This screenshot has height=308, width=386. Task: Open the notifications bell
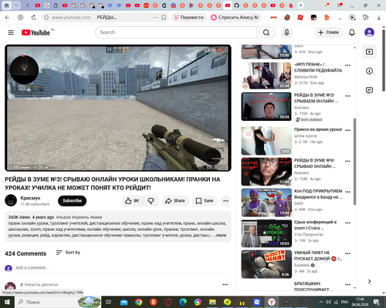click(x=352, y=32)
